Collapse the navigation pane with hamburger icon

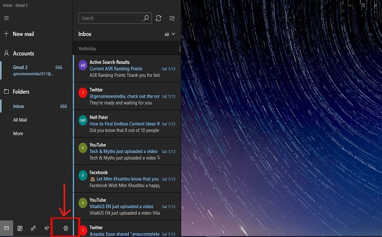click(7, 18)
